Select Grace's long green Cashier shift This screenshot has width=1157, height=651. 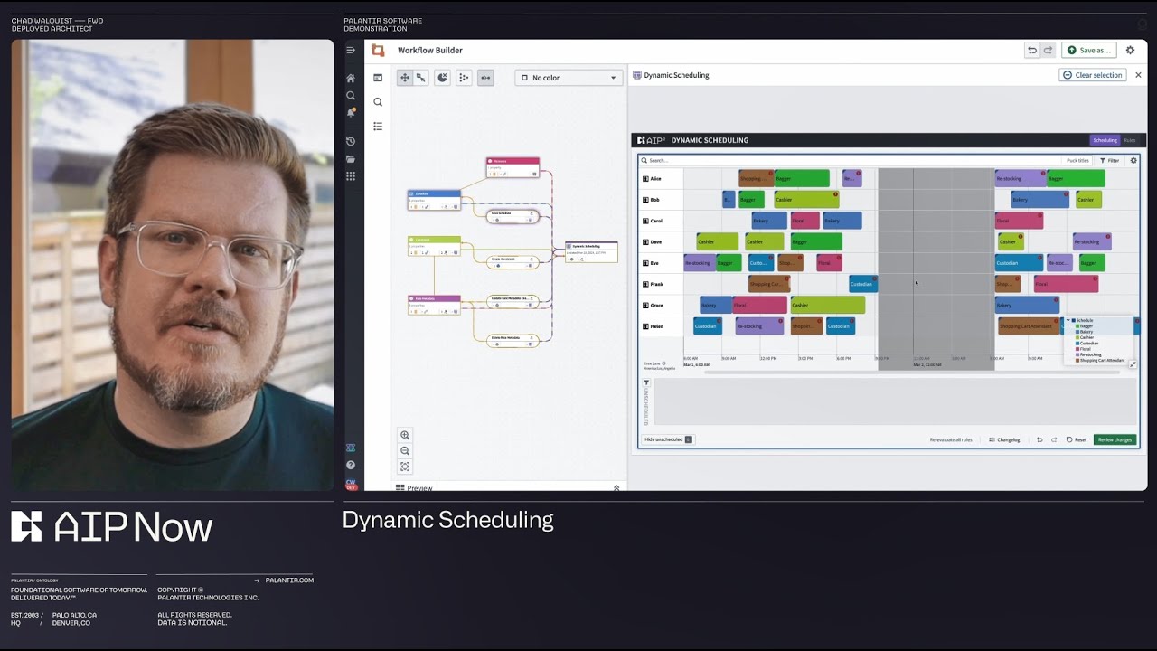coord(827,305)
